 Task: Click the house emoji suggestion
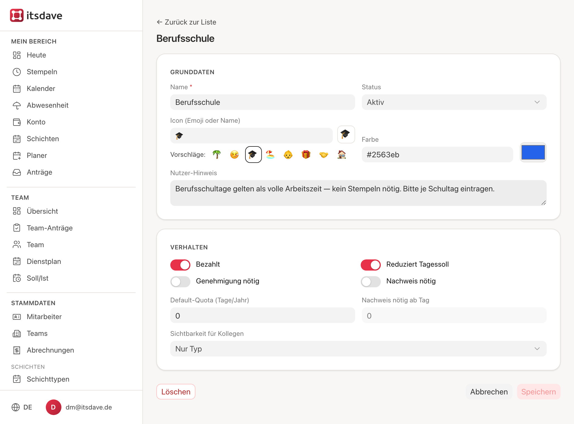pyautogui.click(x=342, y=155)
